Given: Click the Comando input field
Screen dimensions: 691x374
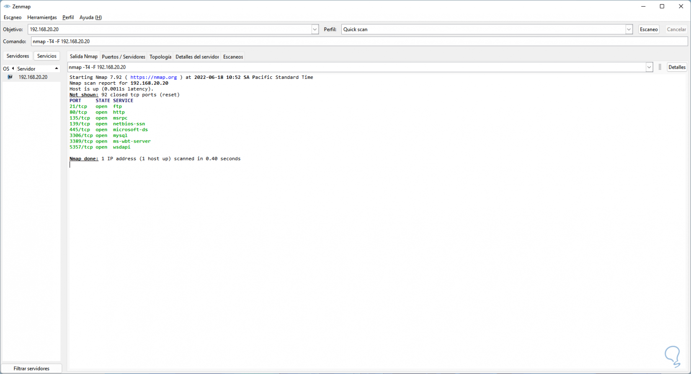Looking at the screenshot, I should point(359,42).
